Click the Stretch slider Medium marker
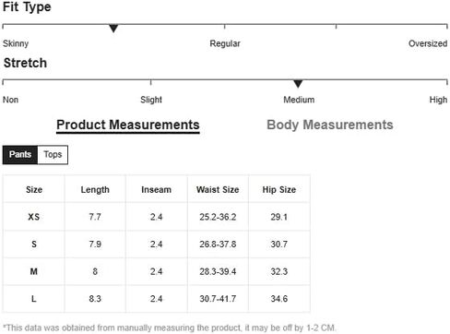 pos(298,84)
